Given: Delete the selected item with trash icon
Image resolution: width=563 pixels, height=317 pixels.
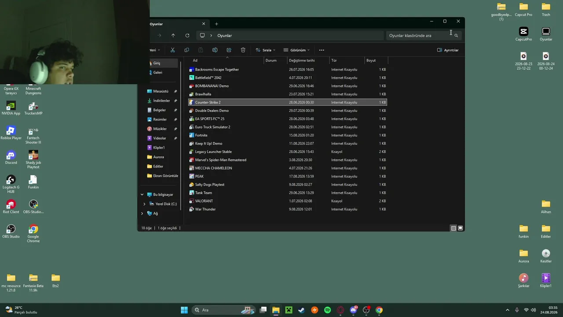Looking at the screenshot, I should (243, 50).
